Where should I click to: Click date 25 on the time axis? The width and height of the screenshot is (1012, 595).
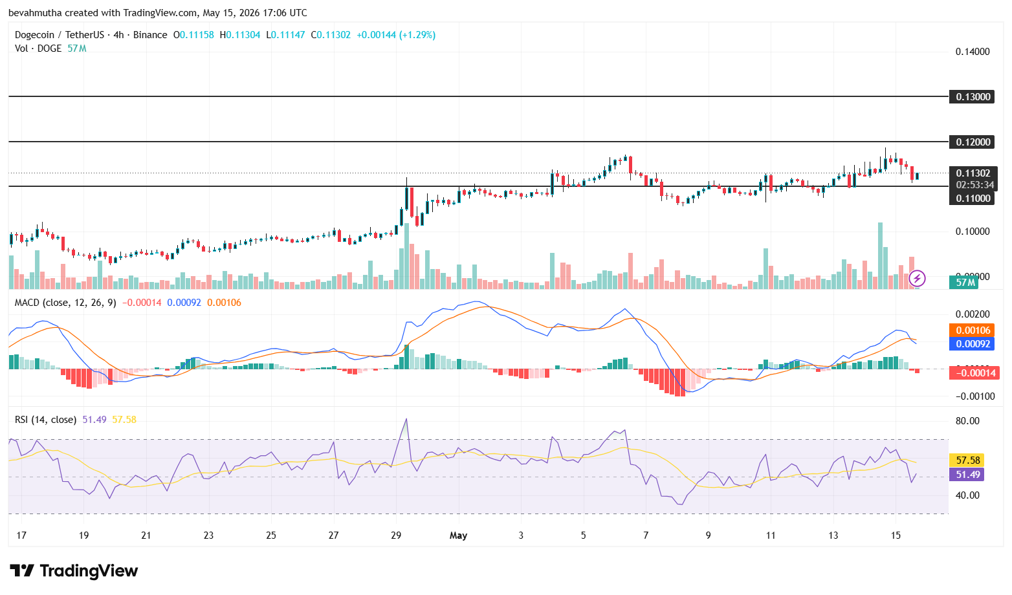click(x=271, y=535)
